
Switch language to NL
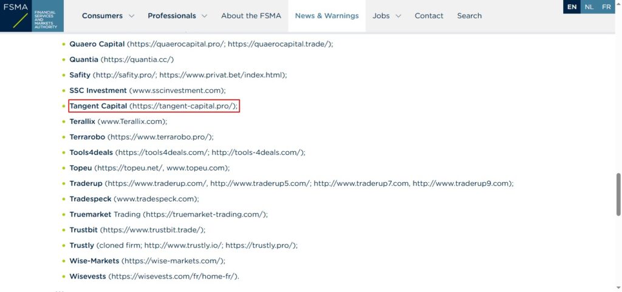pos(589,7)
